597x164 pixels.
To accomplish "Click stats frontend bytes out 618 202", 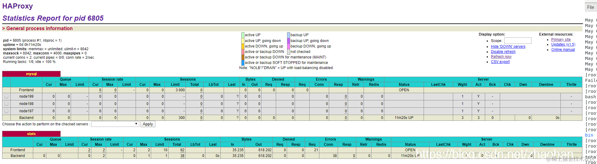I will click(x=265, y=150).
